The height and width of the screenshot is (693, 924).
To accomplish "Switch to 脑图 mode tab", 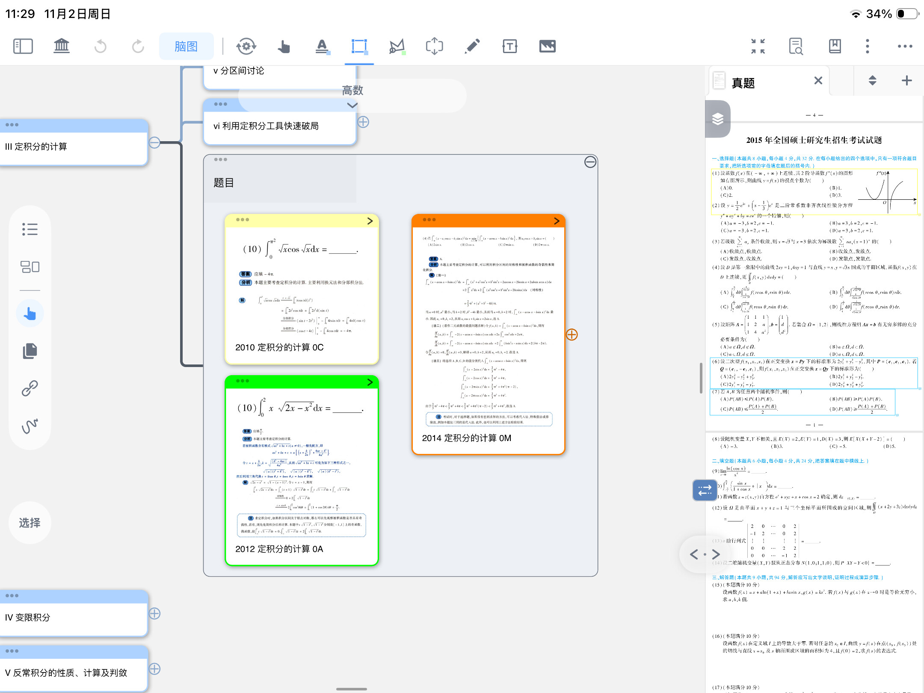I will [186, 46].
